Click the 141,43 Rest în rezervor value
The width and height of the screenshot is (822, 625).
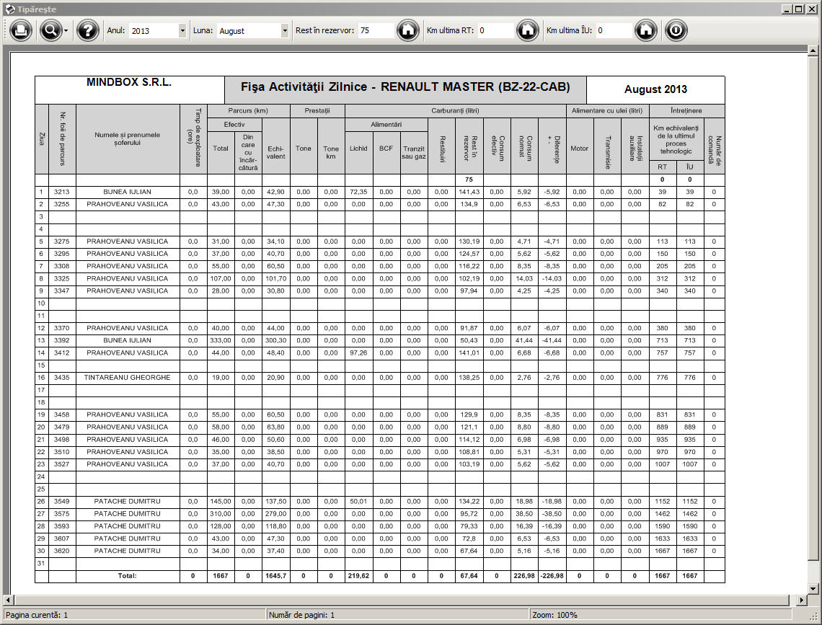(469, 192)
